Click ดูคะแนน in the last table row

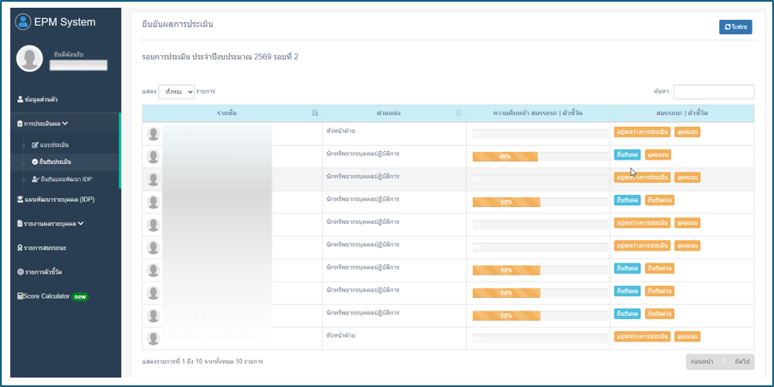pos(687,336)
